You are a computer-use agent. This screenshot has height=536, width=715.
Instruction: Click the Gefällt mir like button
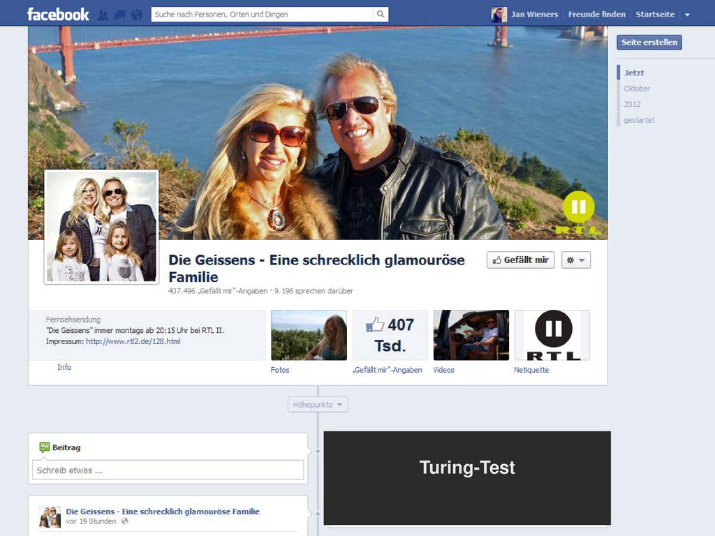(x=520, y=260)
